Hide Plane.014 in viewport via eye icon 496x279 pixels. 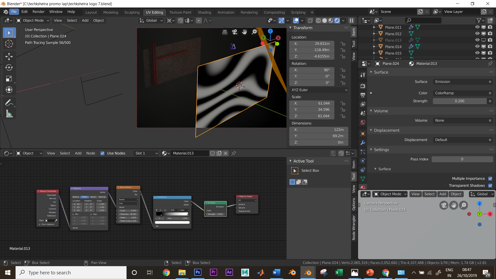[477, 47]
